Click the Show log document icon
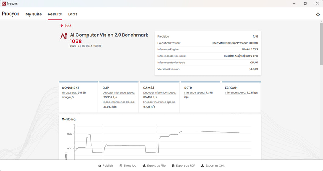Viewport: 323px width, 171px height. (120, 166)
